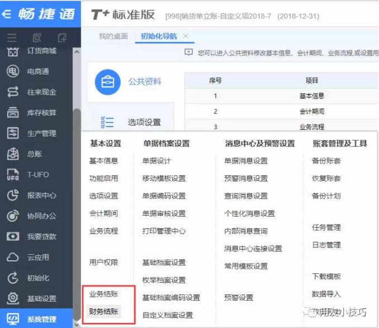The height and width of the screenshot is (328, 379).
Task: Close the 初始化导航 tab
Action: (x=186, y=36)
